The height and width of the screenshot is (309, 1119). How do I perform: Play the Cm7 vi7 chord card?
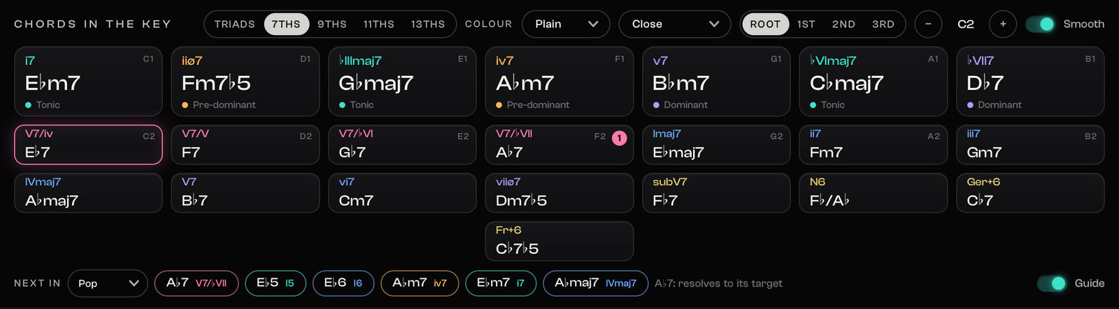(402, 193)
